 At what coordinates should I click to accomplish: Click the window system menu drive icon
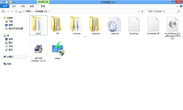(2, 2)
